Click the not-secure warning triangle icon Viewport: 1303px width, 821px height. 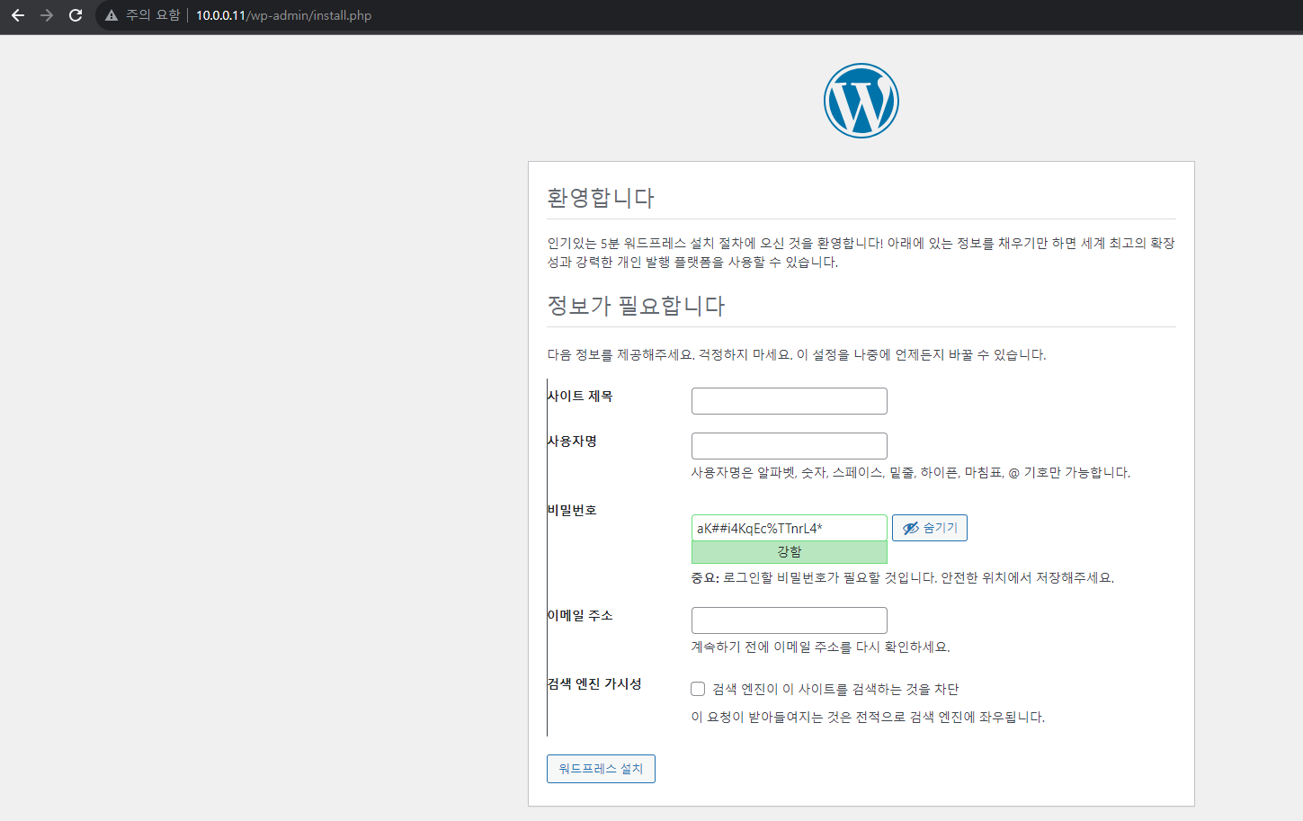[112, 15]
